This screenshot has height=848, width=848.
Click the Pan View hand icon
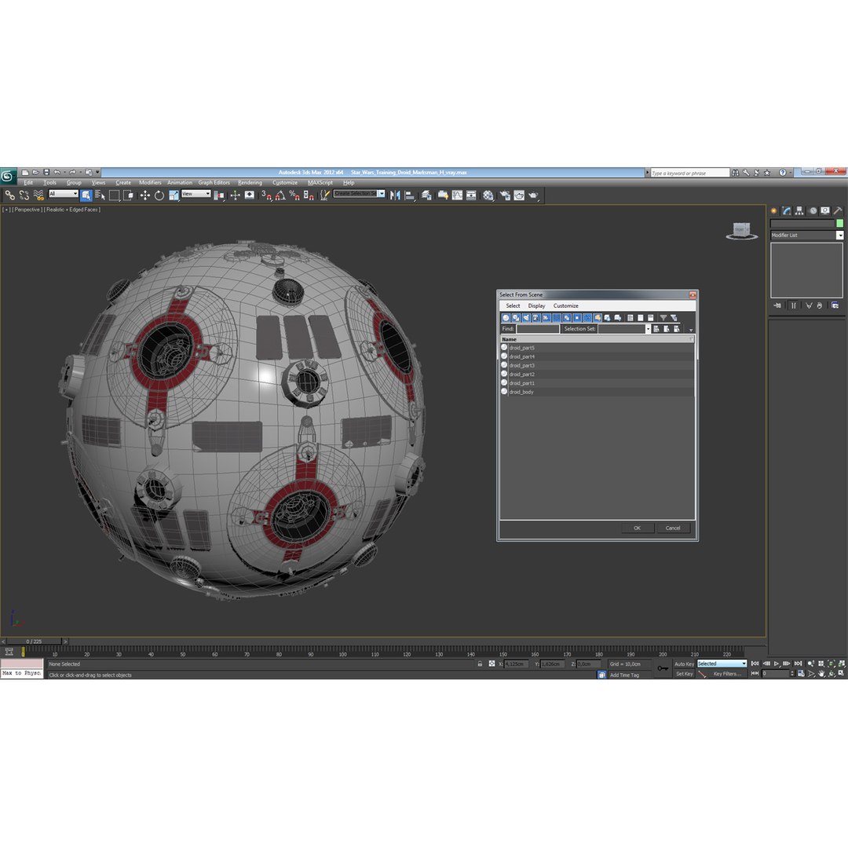[821, 674]
